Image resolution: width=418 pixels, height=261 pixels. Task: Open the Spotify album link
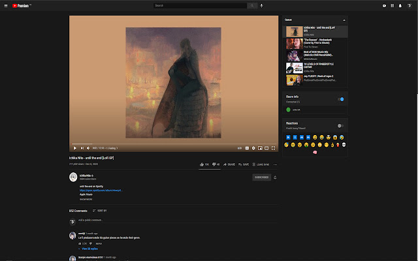(x=101, y=191)
